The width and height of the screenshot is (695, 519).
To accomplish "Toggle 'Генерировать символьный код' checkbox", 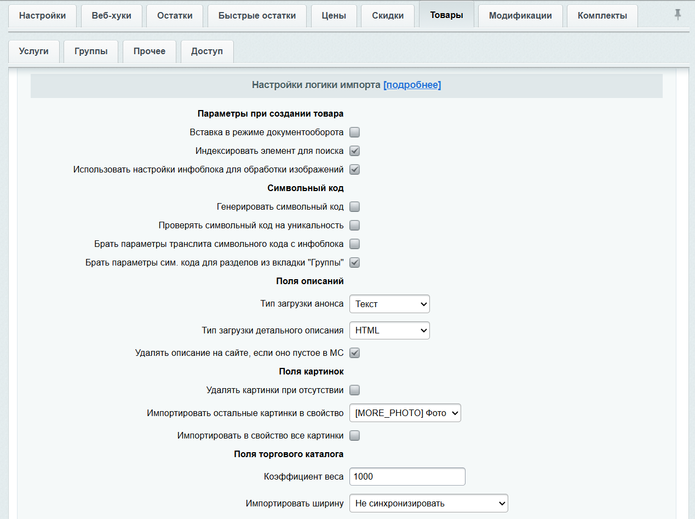I will coord(354,206).
